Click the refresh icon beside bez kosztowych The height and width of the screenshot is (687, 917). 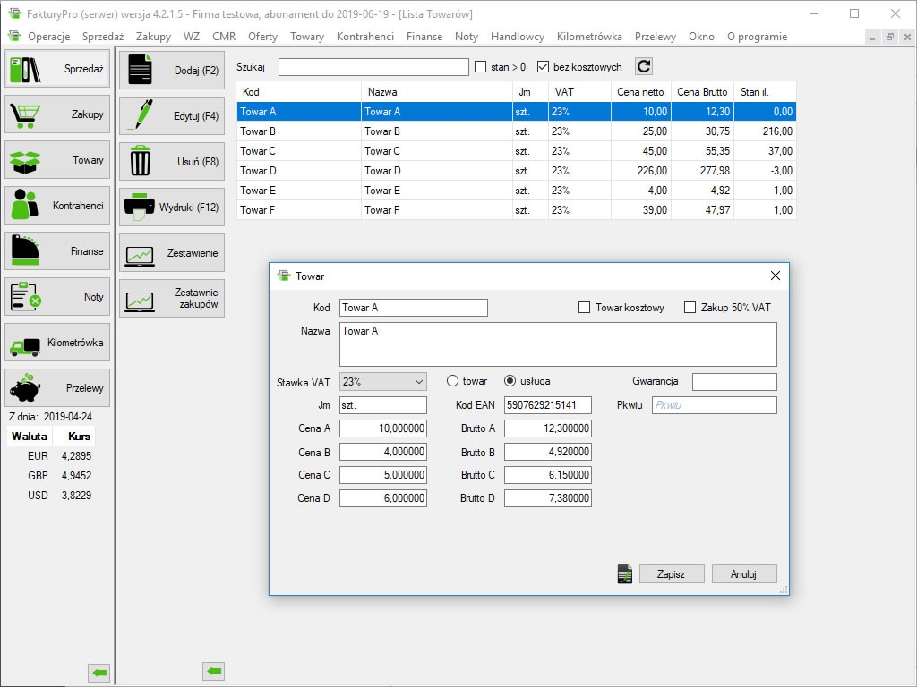(x=644, y=67)
